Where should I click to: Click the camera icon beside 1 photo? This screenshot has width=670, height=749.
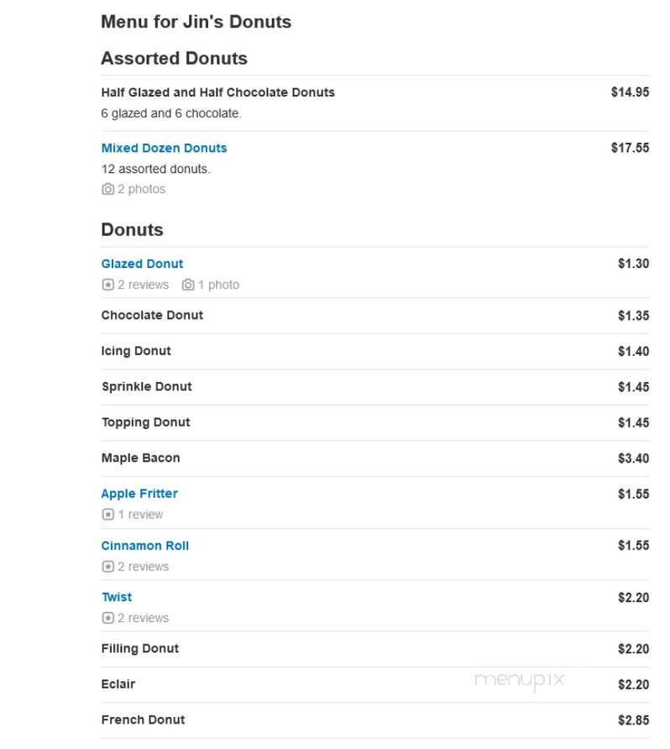point(188,285)
